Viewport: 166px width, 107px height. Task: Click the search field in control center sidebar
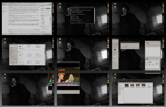(13, 46)
